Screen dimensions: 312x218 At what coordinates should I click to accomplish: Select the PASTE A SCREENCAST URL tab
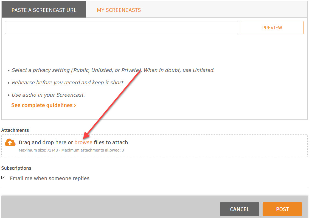[44, 9]
